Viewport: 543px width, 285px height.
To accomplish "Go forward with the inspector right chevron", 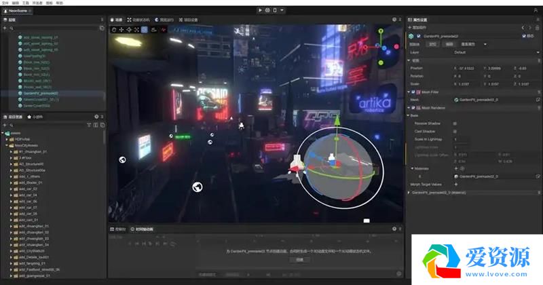I will pyautogui.click(x=530, y=27).
